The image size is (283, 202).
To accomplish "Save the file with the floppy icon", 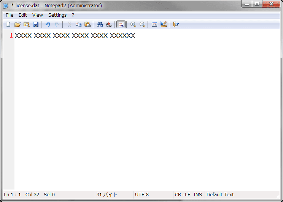I will 36,24.
